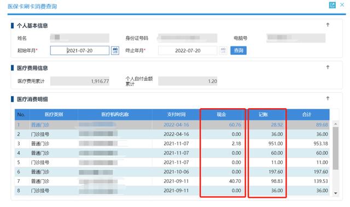350x207 pixels.
Task: Click total amount 11.00 in 合计 column
Action: (322, 162)
